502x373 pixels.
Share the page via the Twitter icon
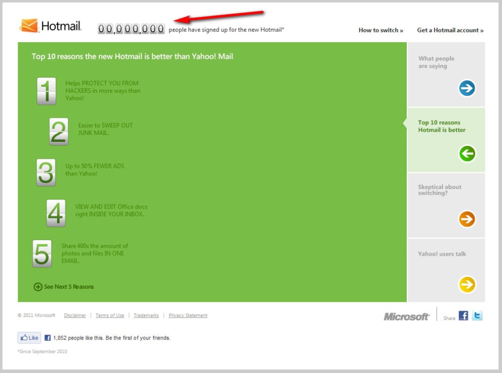click(x=477, y=316)
